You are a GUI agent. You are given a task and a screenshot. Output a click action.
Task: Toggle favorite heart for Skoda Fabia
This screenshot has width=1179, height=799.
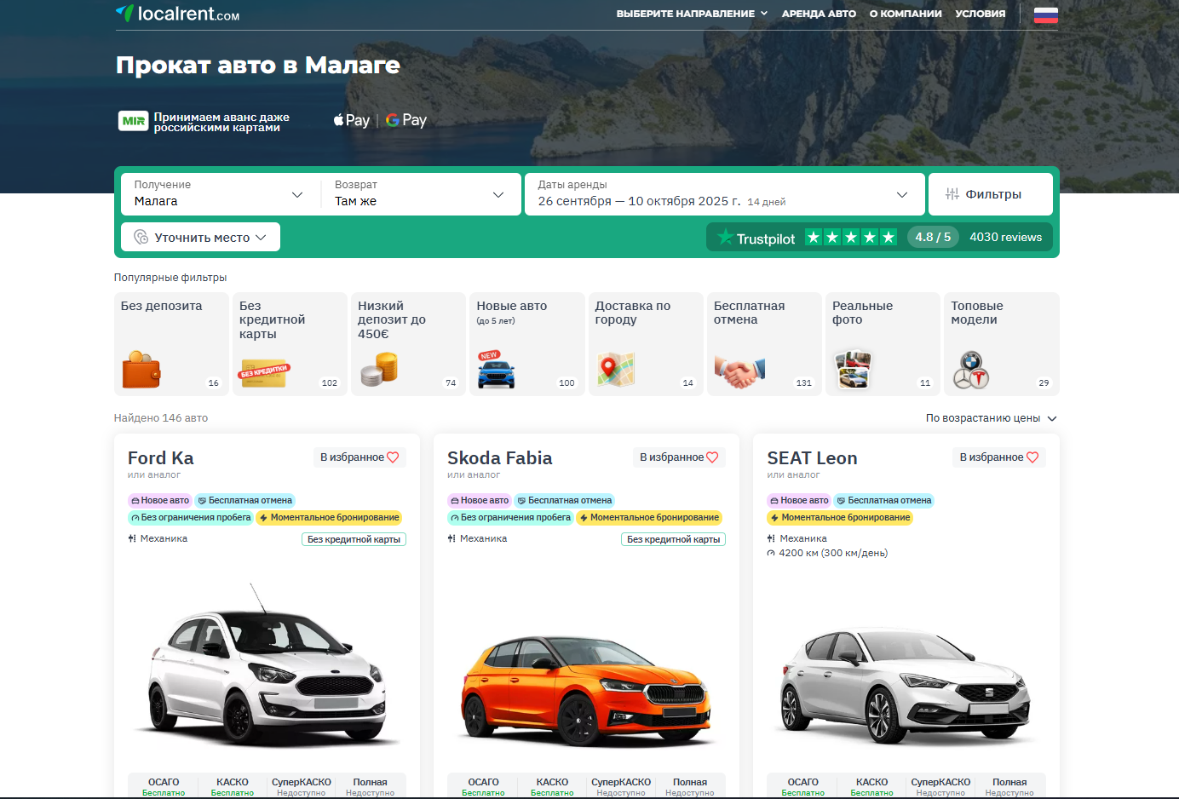click(679, 457)
